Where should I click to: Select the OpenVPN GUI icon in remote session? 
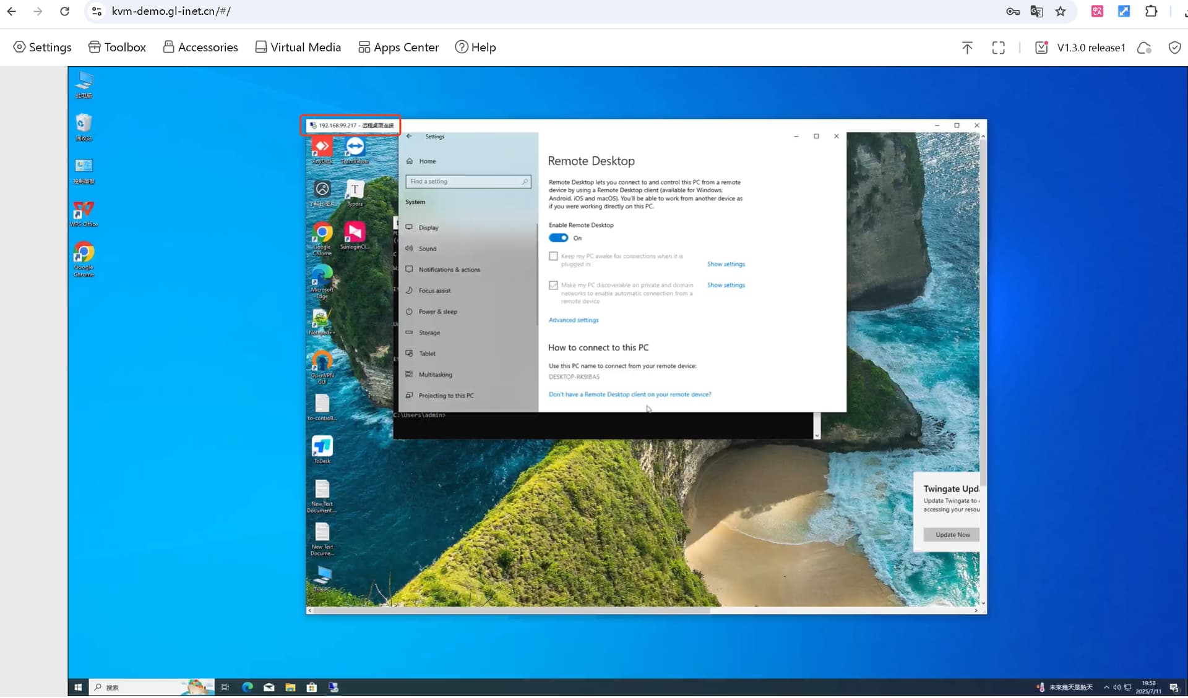click(322, 367)
